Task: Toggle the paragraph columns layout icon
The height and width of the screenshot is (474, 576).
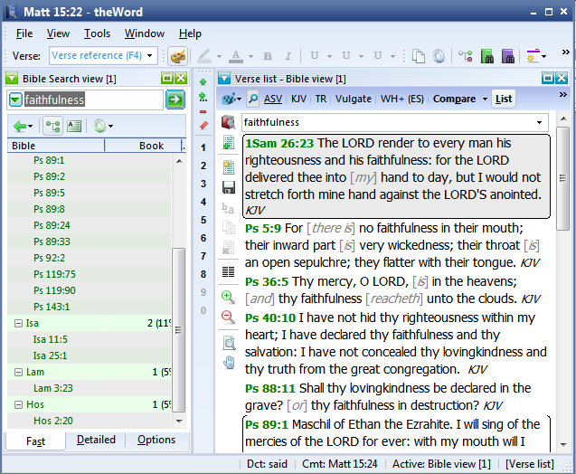Action: pyautogui.click(x=228, y=272)
